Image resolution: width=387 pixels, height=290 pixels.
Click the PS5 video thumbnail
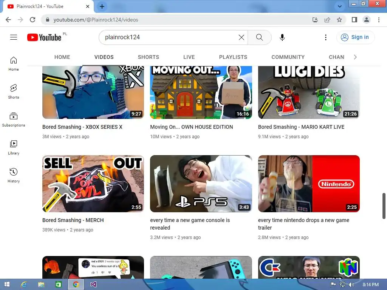click(201, 184)
